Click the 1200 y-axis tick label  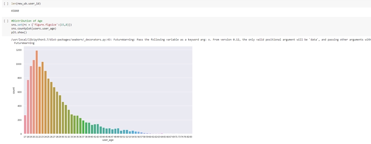coord(19,50)
